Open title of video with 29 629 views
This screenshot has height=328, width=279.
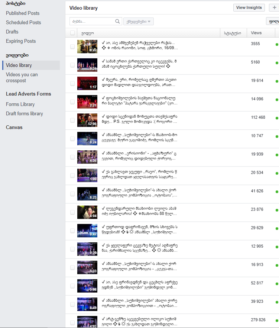(139, 229)
